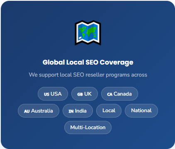The height and width of the screenshot is (149, 175).
Task: Click the Global Local SEO Coverage heading
Action: pyautogui.click(x=88, y=62)
